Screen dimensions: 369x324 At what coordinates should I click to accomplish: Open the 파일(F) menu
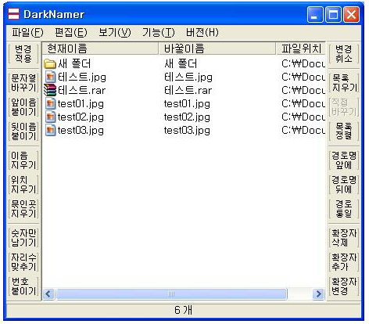(x=27, y=33)
